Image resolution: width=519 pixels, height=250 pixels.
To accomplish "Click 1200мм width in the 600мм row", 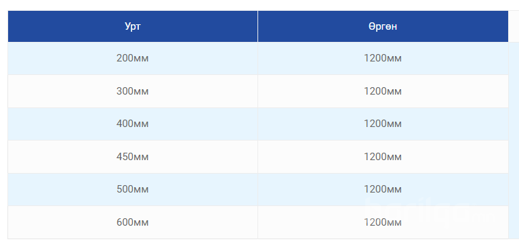I will (383, 222).
